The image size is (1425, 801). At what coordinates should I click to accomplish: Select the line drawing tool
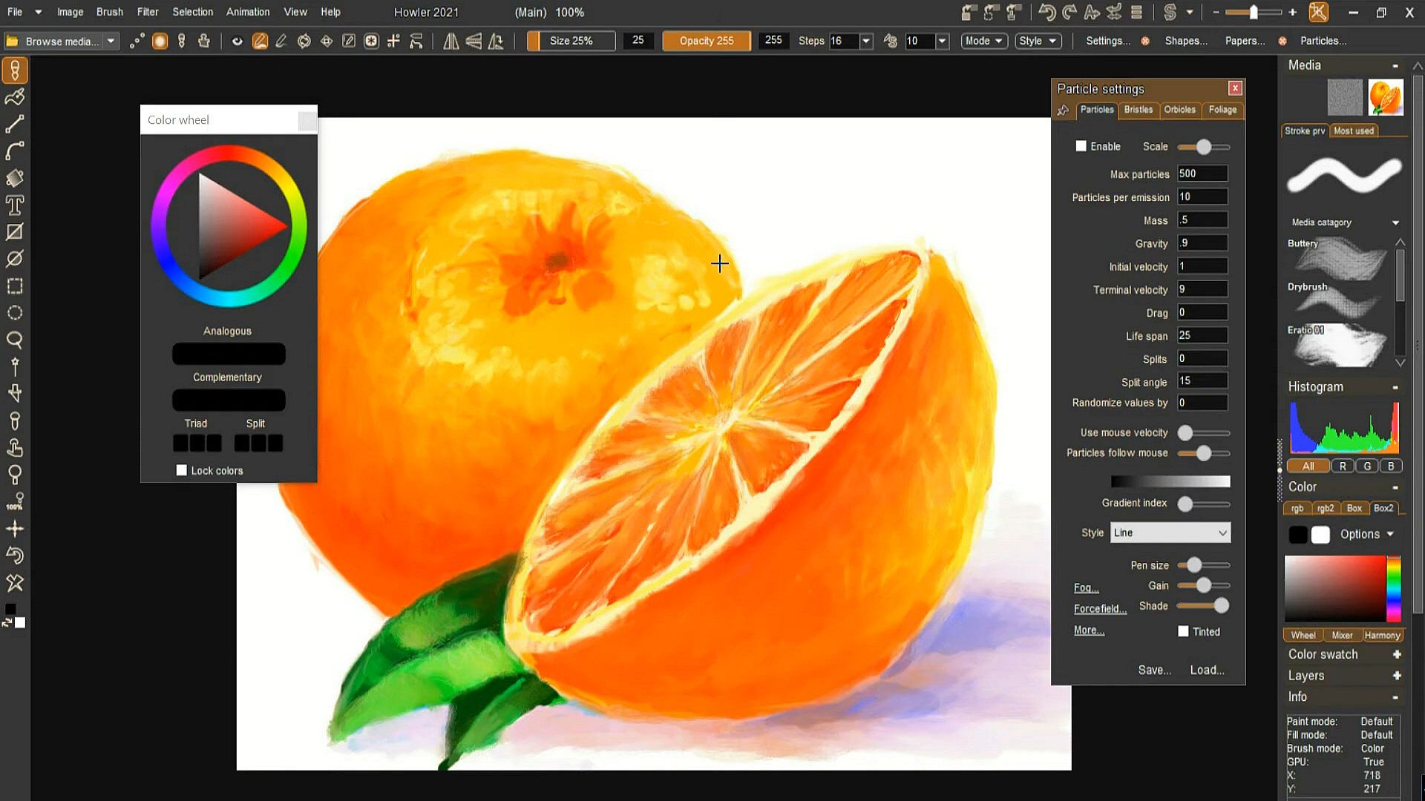click(15, 124)
